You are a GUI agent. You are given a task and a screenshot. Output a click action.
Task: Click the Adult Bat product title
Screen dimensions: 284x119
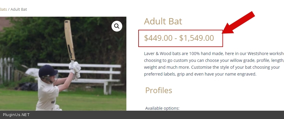[x=163, y=21]
